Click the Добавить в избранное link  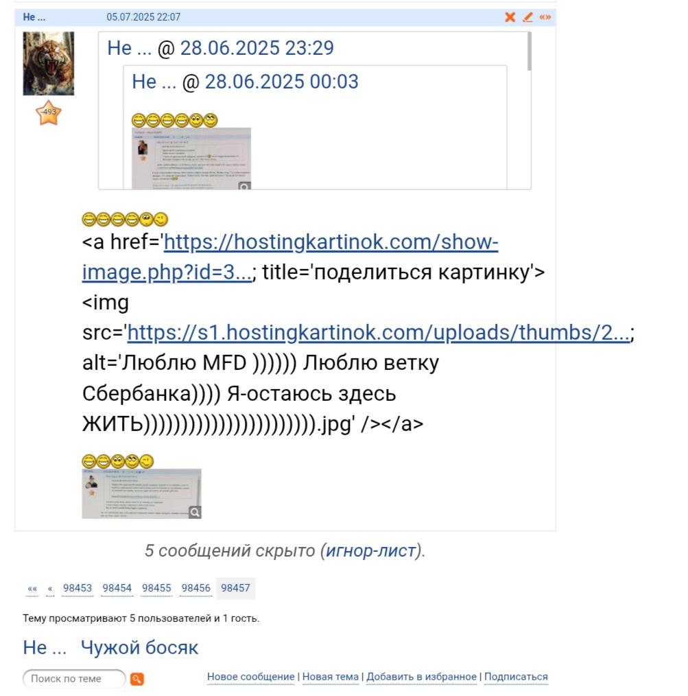[x=421, y=677]
